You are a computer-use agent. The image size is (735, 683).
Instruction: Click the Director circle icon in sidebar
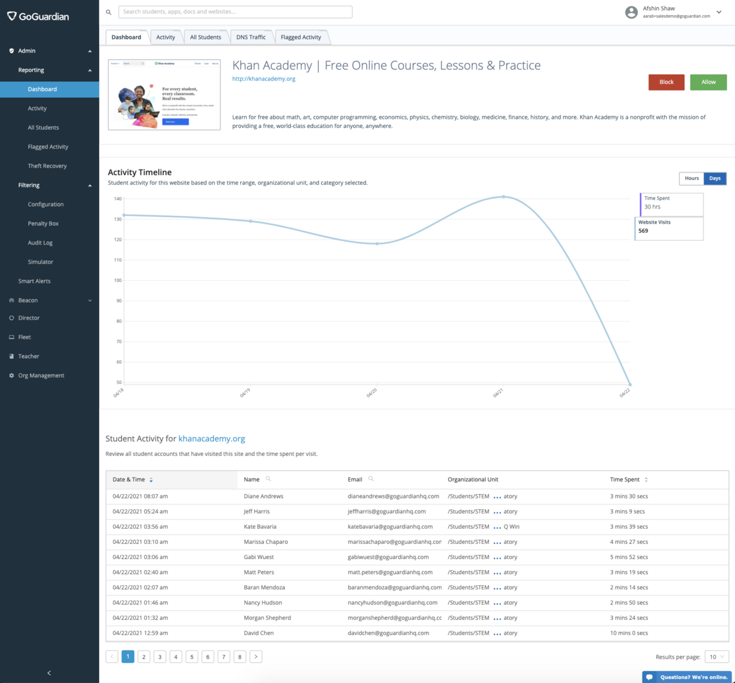coord(12,318)
